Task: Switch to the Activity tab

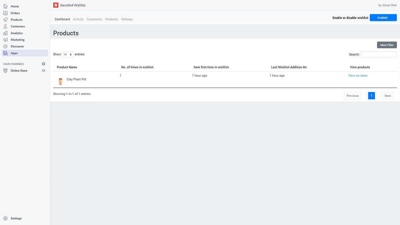Action: (78, 19)
